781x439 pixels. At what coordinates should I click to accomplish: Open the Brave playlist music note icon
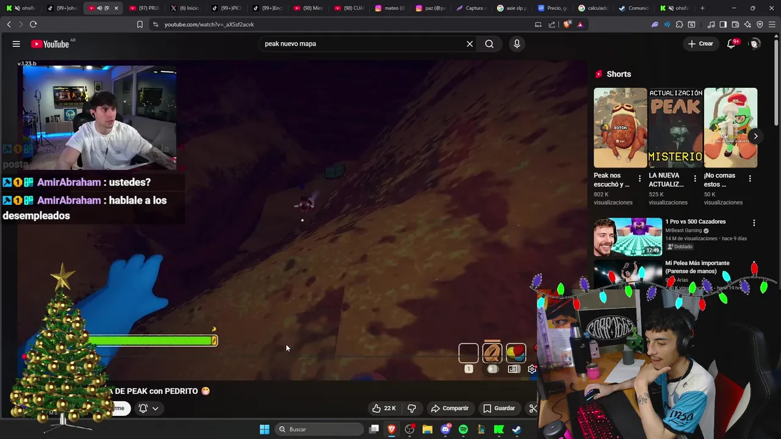[711, 24]
